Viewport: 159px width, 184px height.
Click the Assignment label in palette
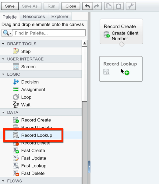[x=33, y=89]
